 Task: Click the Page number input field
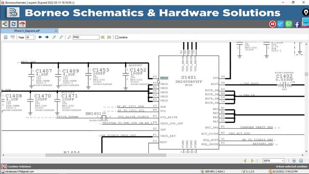click(x=30, y=37)
